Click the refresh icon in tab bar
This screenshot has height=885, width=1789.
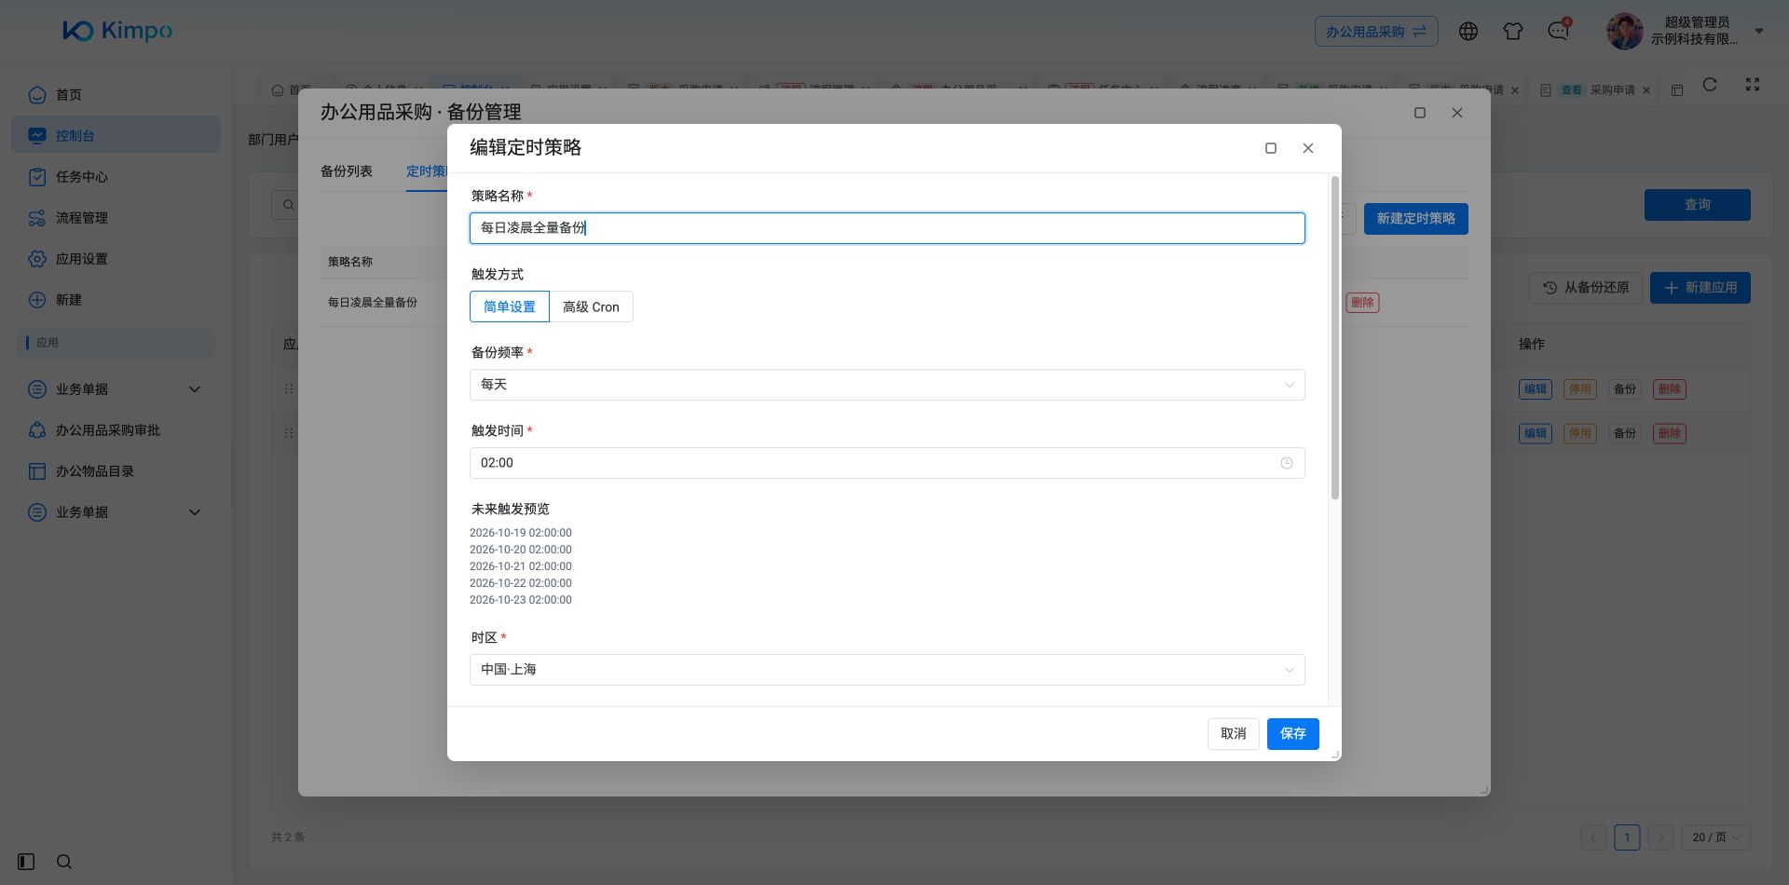point(1710,85)
